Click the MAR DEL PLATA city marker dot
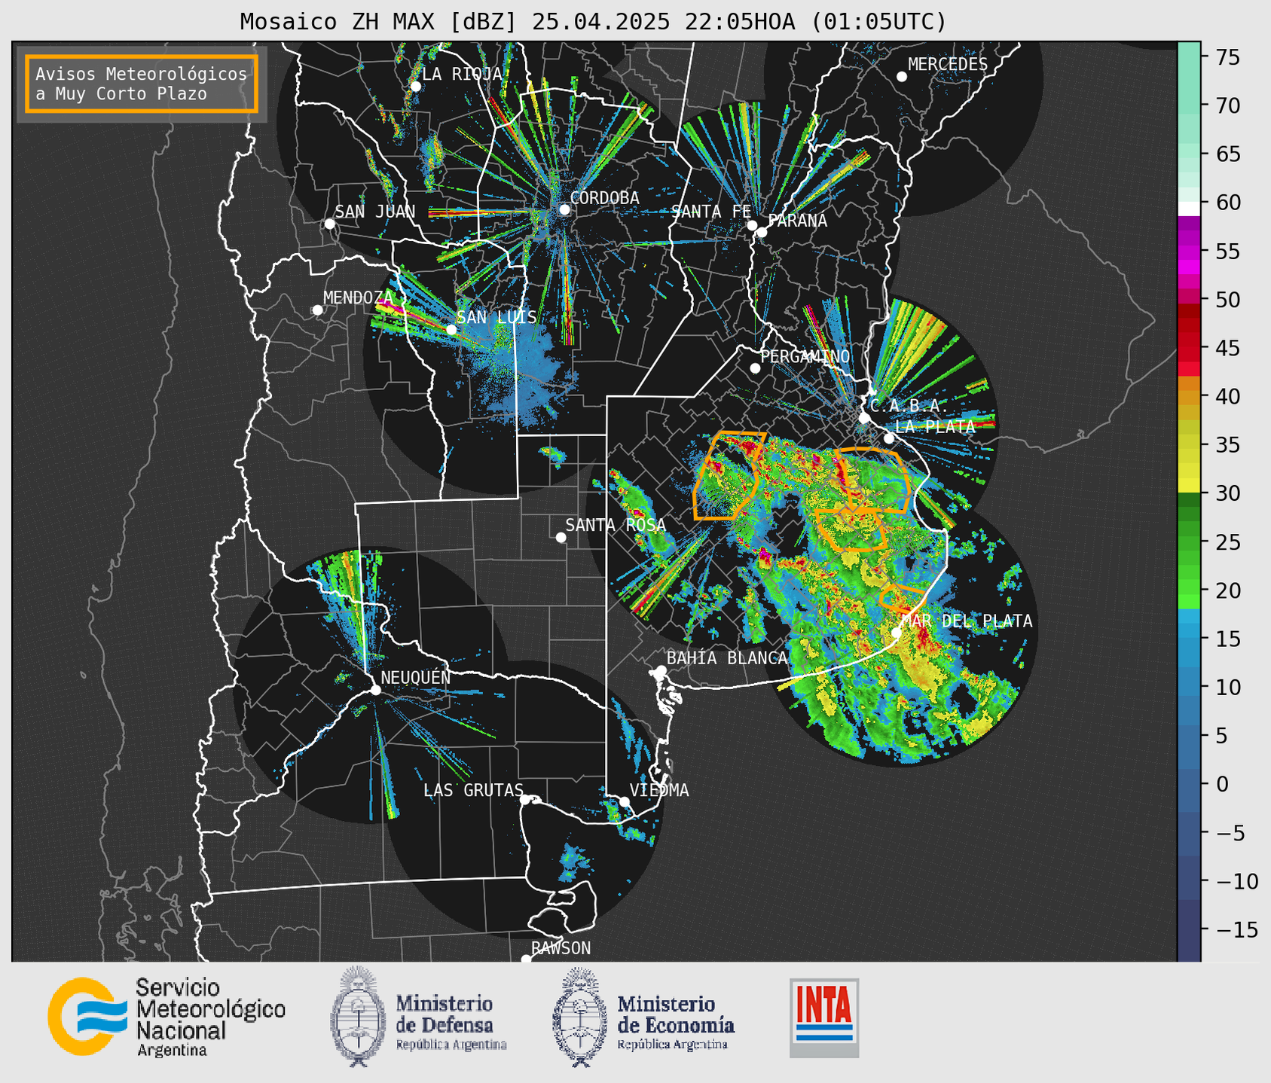 click(897, 633)
